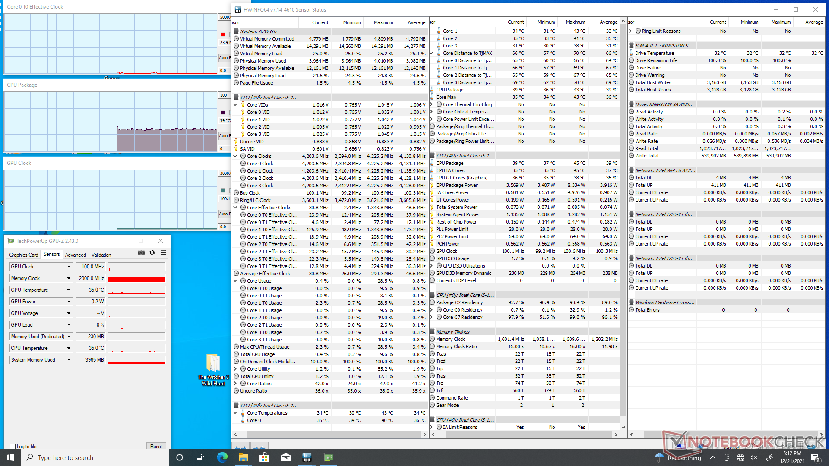Collapse the Core VIDs tree group
Screen dimensions: 829x466
point(235,105)
